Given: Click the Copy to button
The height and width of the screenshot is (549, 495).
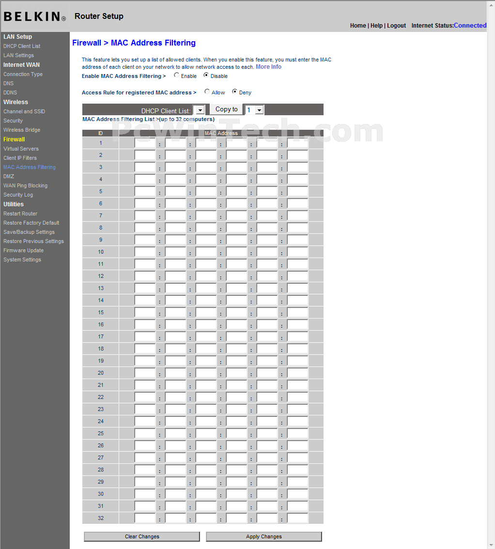Looking at the screenshot, I should (x=226, y=109).
